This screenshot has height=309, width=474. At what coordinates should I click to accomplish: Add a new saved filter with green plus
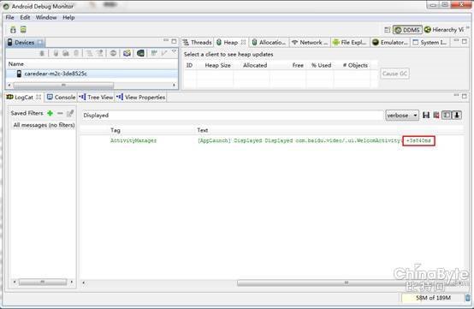click(x=50, y=113)
